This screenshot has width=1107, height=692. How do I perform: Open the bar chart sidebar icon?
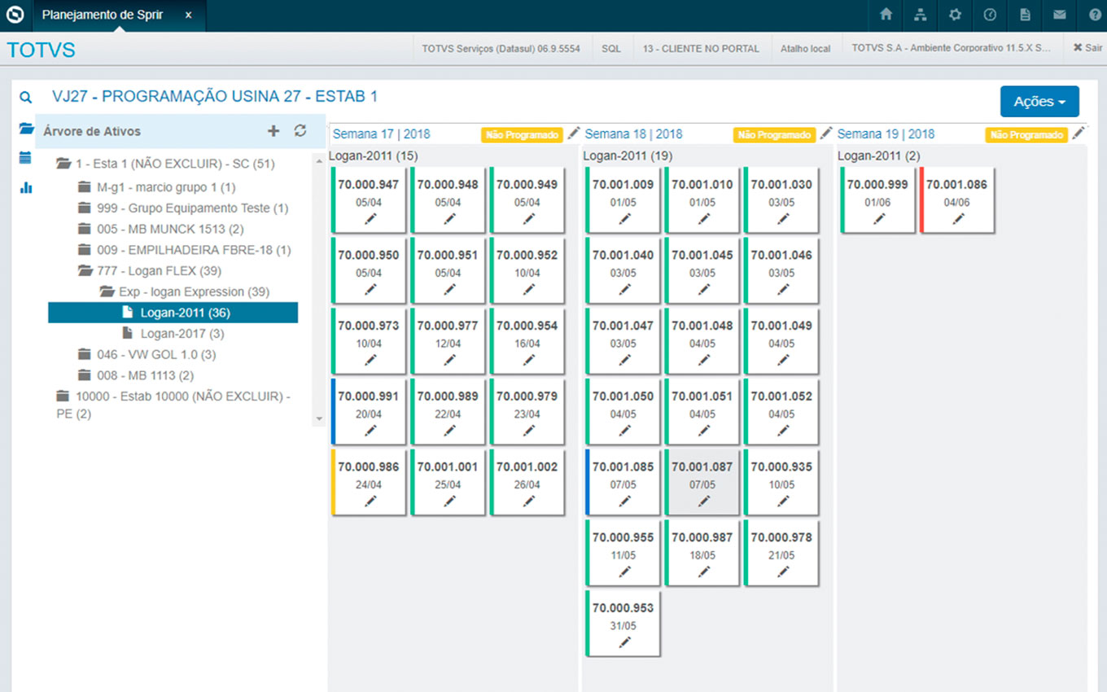(x=26, y=188)
